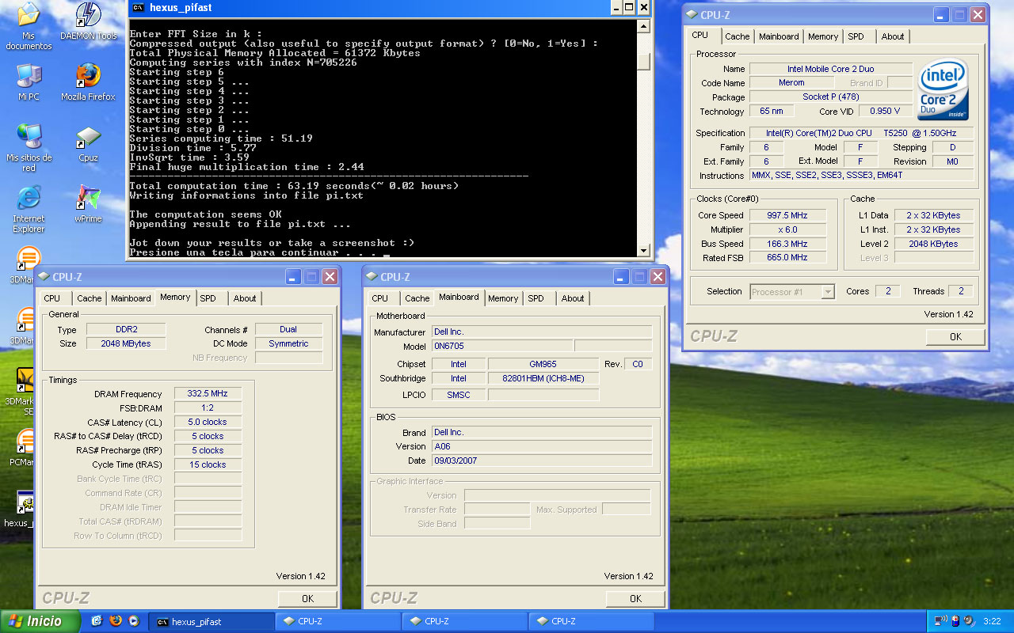The height and width of the screenshot is (633, 1014).
Task: Click memory Size 2048 MBytes value
Action: [x=127, y=343]
